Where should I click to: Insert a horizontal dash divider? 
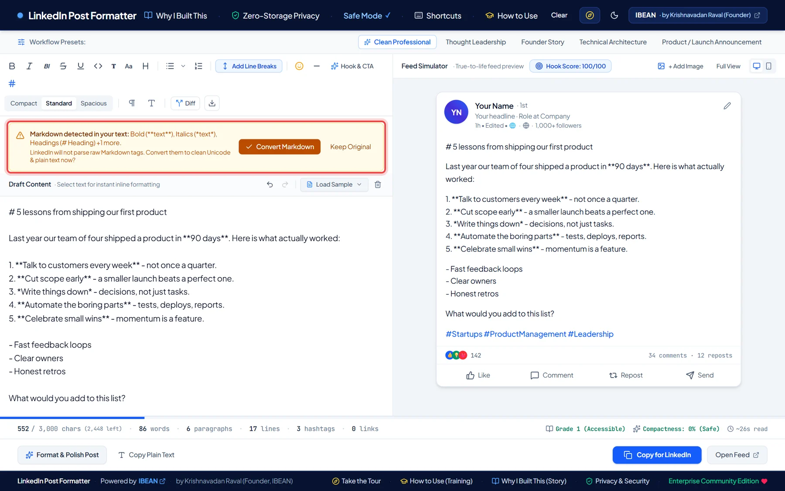(317, 66)
